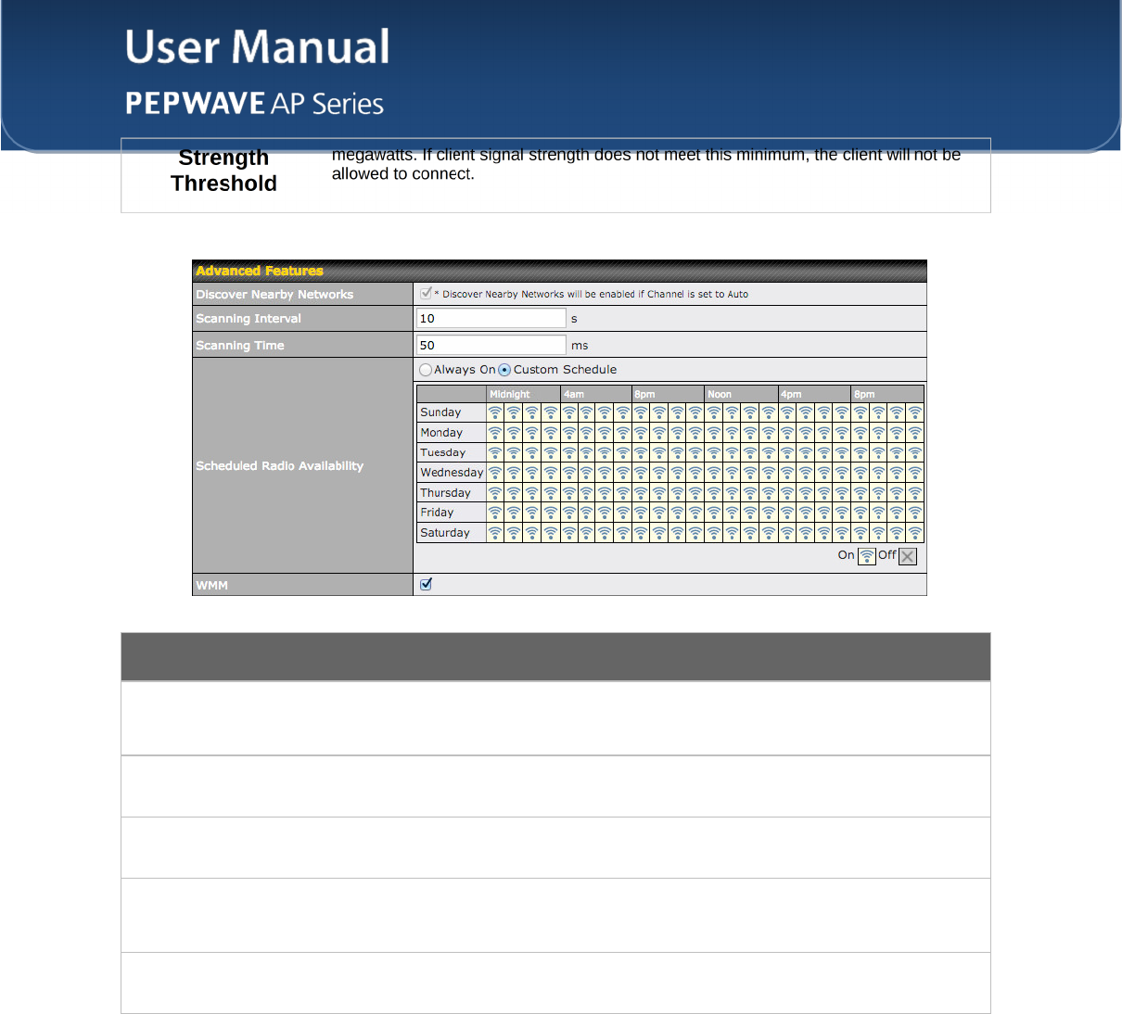Click the Scanning Time input field
This screenshot has height=1014, width=1122.
[x=491, y=345]
